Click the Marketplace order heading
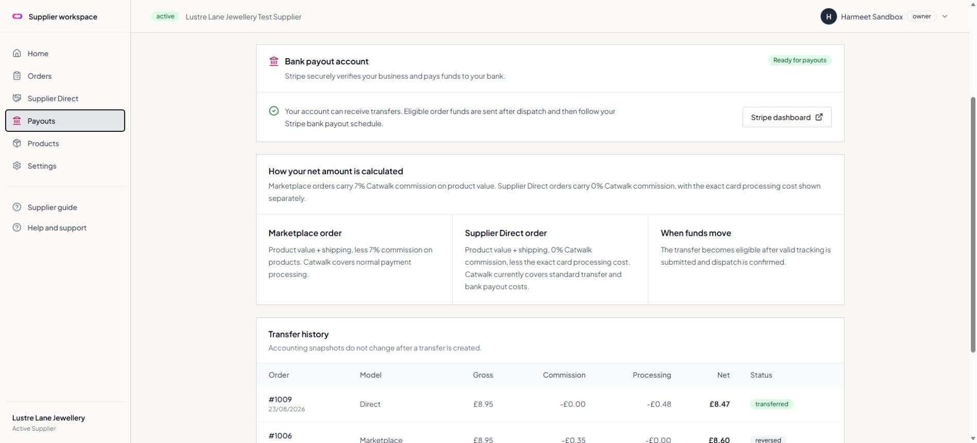This screenshot has width=977, height=443. [x=305, y=233]
